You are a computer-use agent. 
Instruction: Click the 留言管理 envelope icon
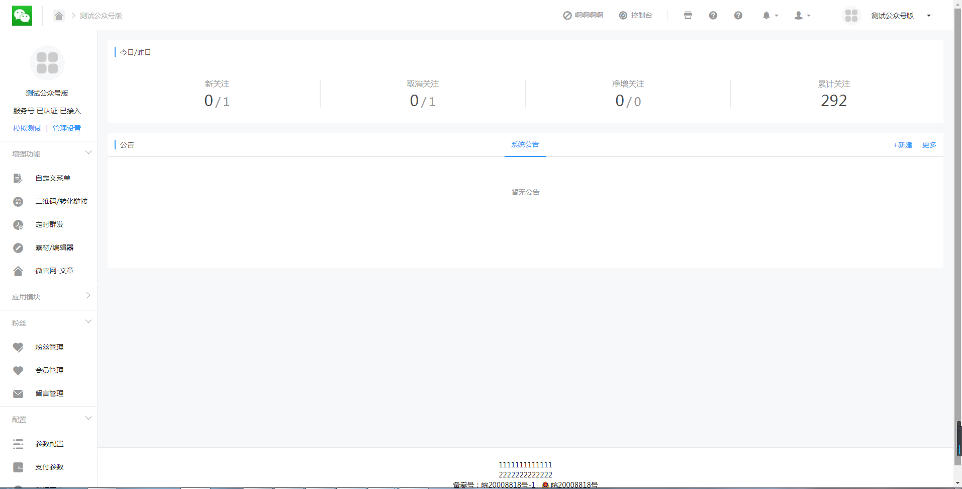(18, 394)
